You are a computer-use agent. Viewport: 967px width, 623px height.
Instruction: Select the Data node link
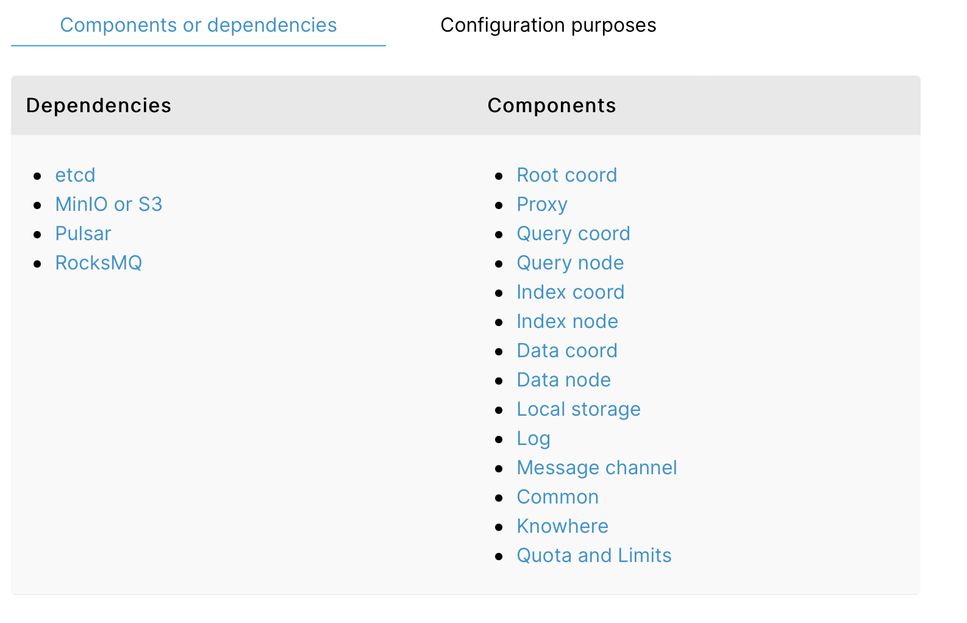(x=563, y=380)
